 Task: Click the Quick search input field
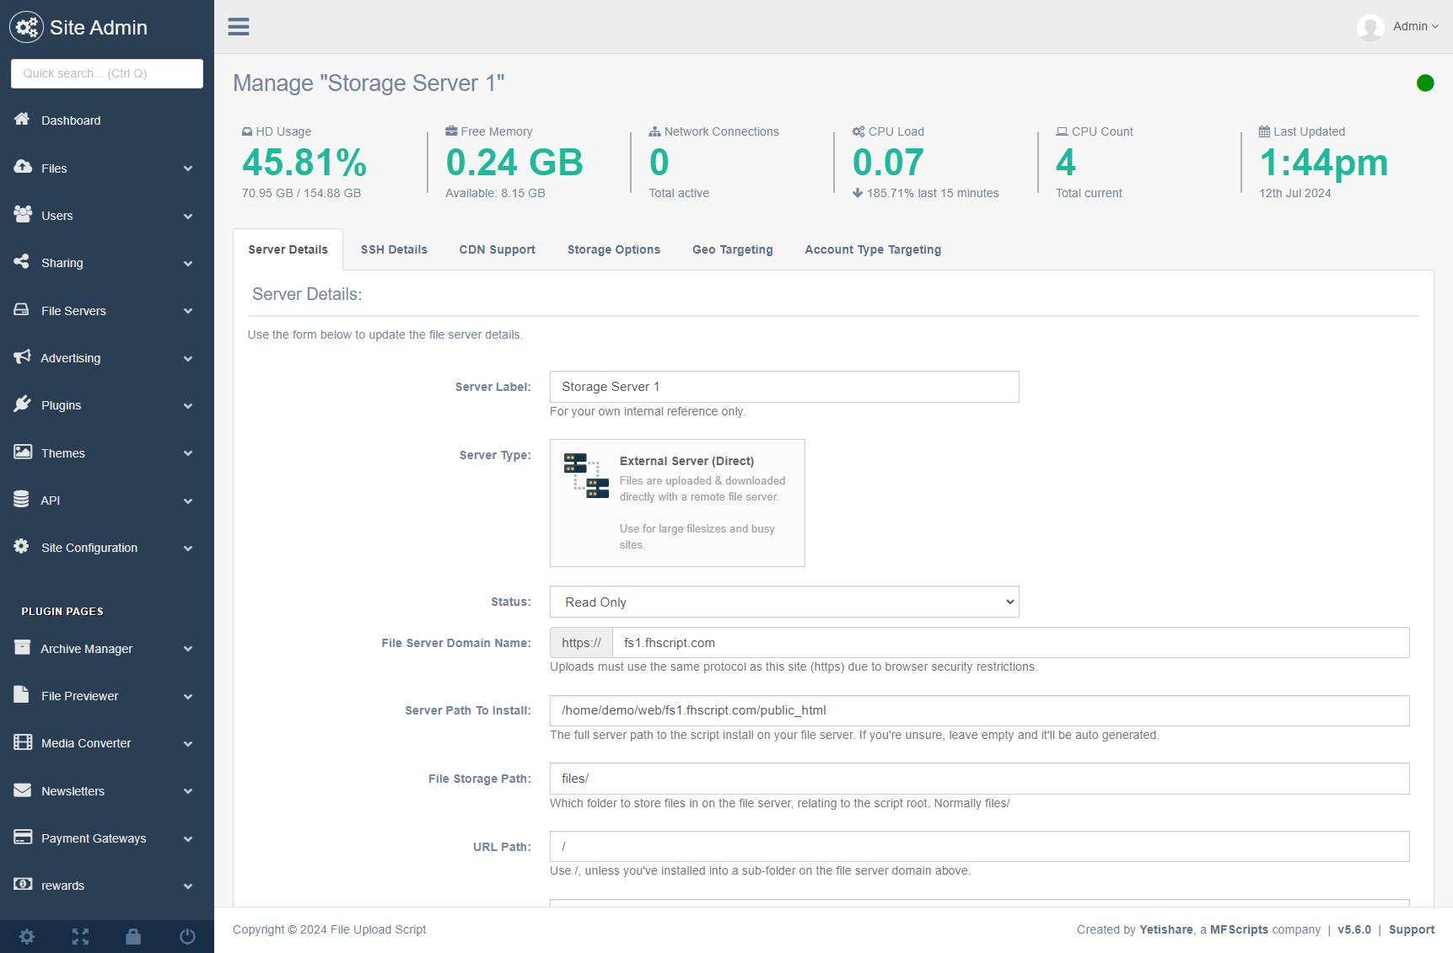coord(107,73)
